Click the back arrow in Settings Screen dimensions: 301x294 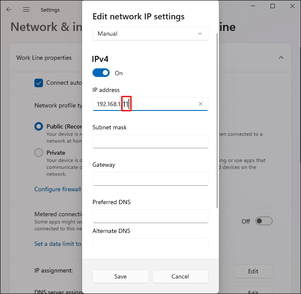(x=9, y=9)
